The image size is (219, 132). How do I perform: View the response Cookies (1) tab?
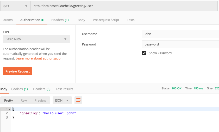20,89
